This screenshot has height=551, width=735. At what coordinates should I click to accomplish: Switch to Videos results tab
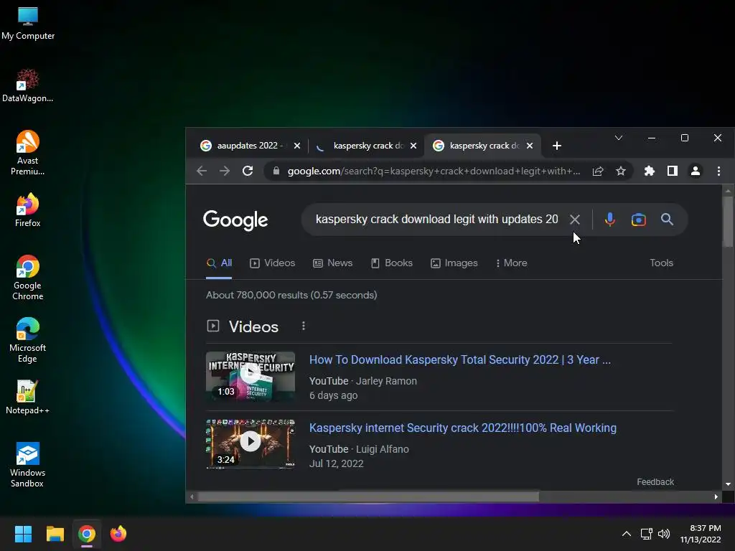[272, 263]
